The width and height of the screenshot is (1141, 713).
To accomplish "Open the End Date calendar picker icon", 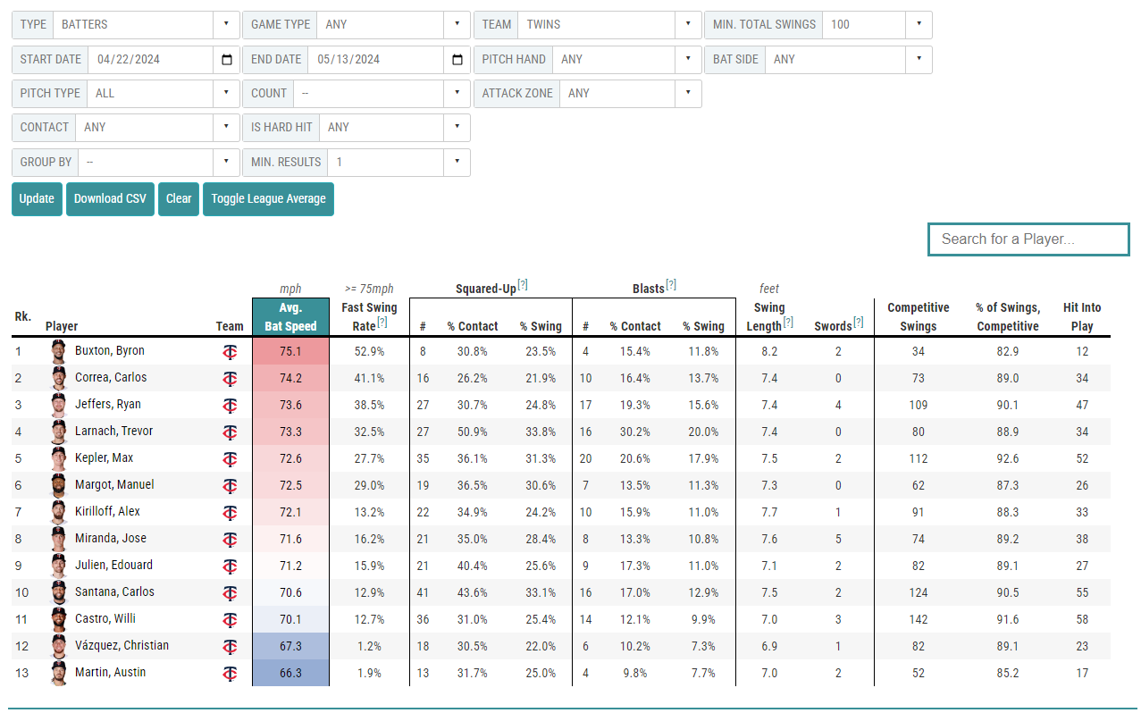I will point(457,60).
